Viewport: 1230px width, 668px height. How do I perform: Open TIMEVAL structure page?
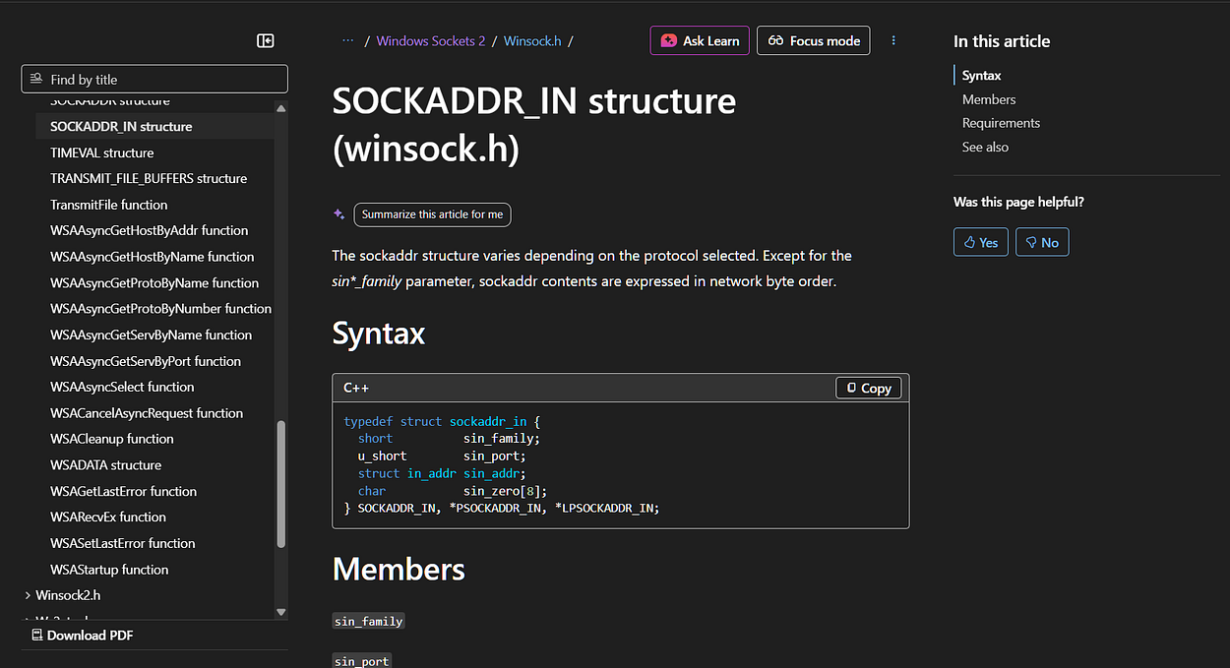pos(102,152)
